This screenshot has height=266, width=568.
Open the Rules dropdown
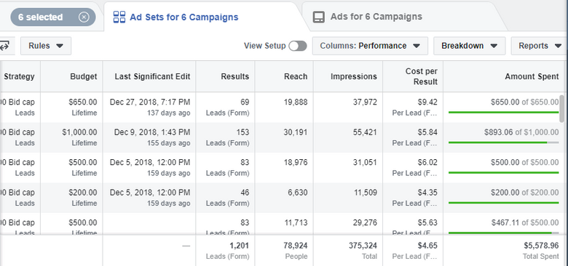click(46, 46)
